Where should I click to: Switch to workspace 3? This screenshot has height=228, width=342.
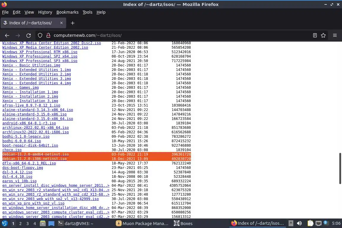(28, 224)
